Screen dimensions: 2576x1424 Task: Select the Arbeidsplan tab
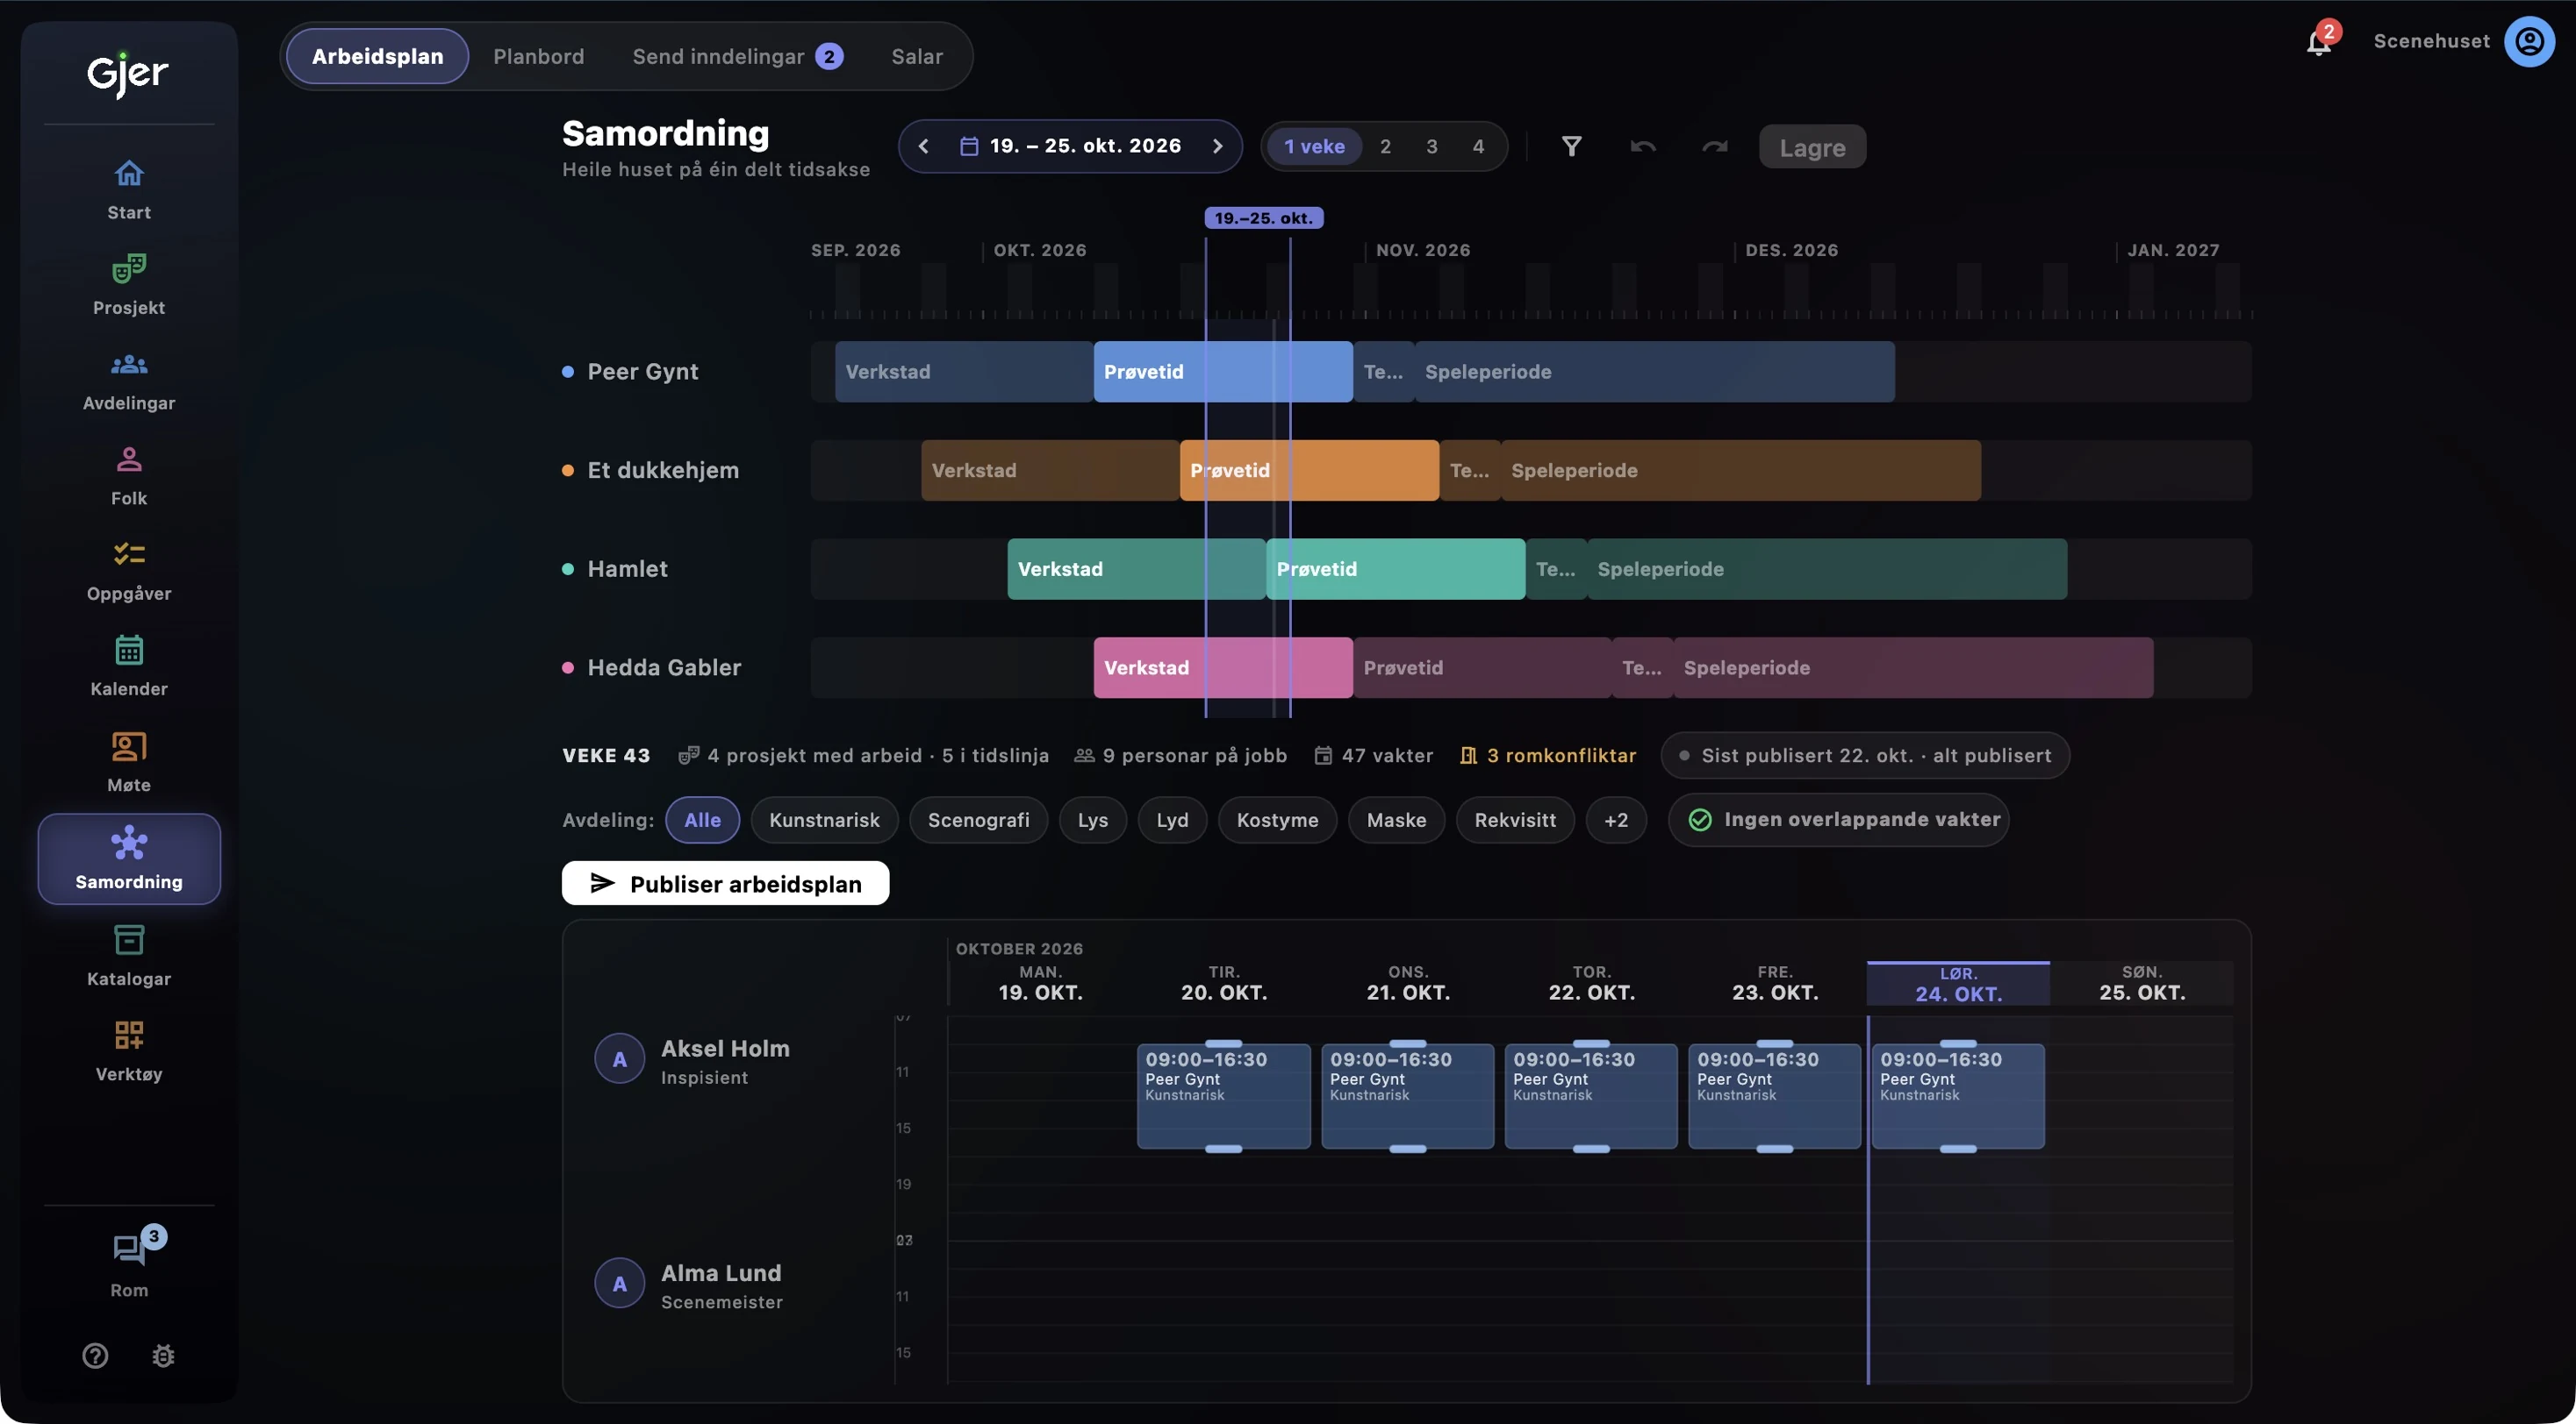pyautogui.click(x=377, y=56)
